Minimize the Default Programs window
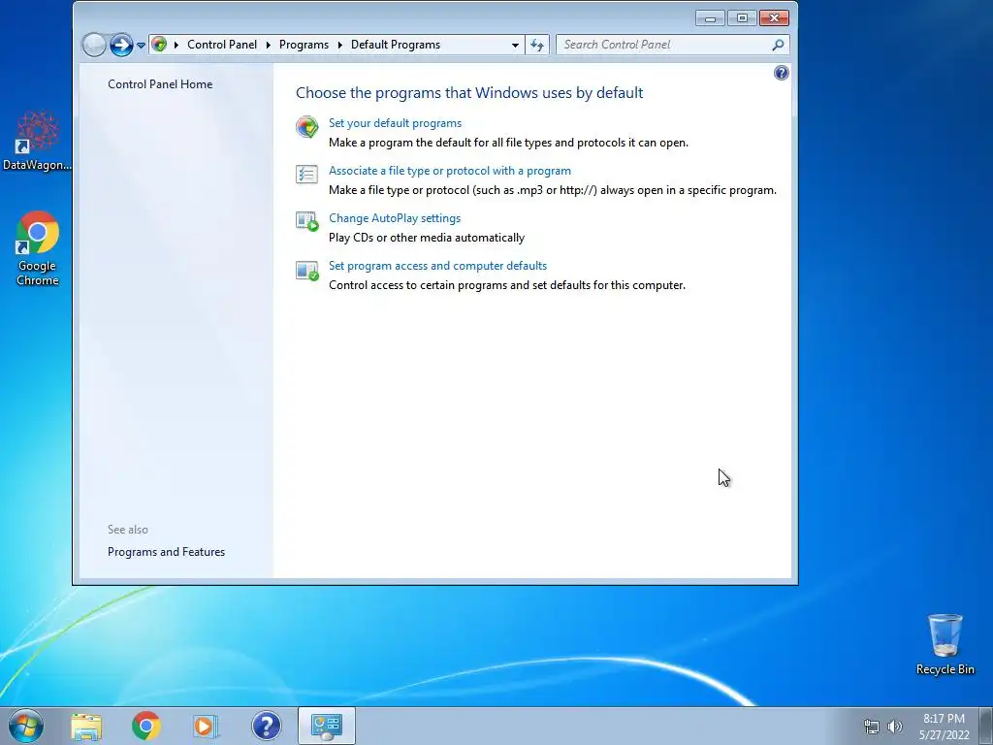The height and width of the screenshot is (745, 993). click(x=710, y=18)
